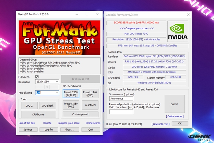Click the NVIDIA logo in results window
Image resolution: width=214 pixels, height=143 pixels.
coord(178,31)
